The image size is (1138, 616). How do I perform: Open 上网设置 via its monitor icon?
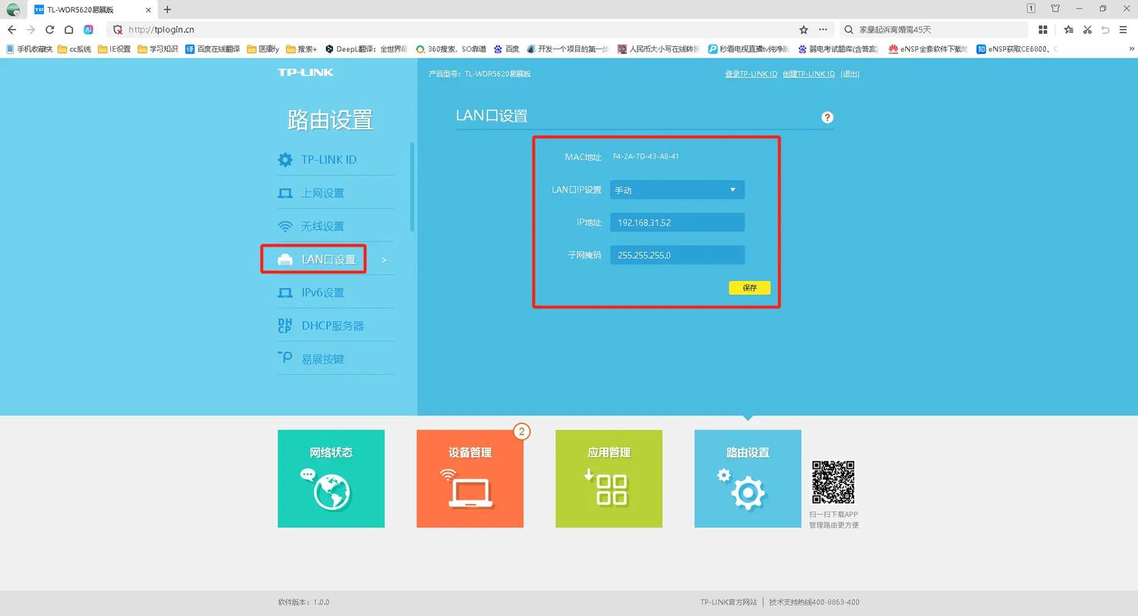(284, 192)
